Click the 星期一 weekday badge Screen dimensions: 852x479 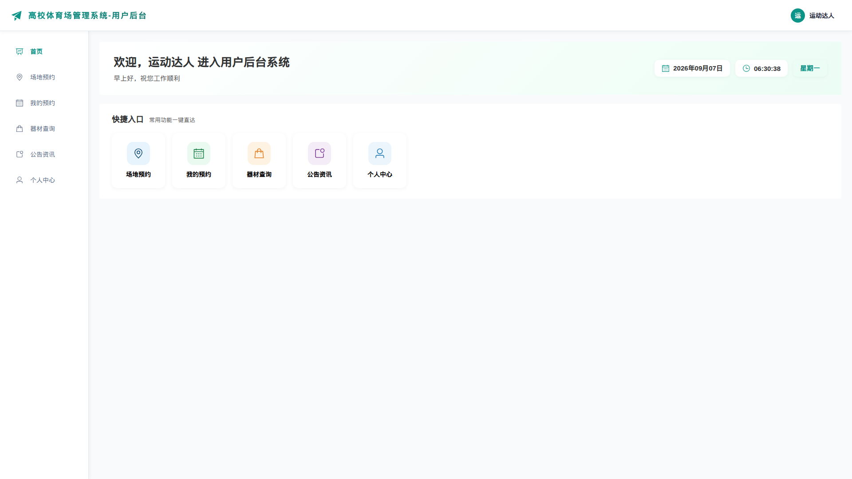[810, 68]
